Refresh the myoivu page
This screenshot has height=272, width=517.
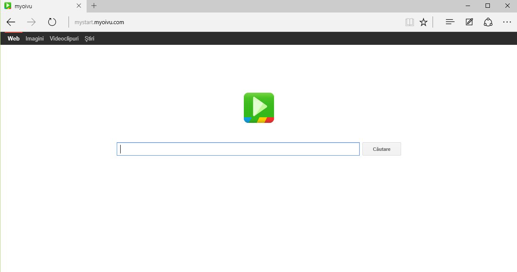pyautogui.click(x=52, y=22)
